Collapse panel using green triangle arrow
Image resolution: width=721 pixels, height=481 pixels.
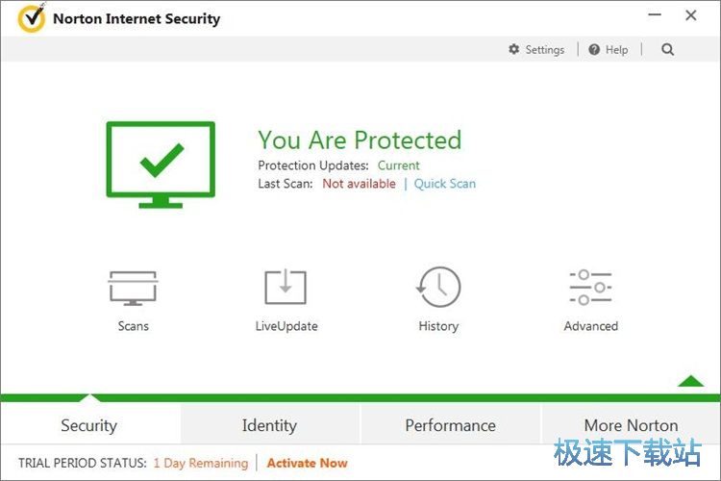(690, 381)
